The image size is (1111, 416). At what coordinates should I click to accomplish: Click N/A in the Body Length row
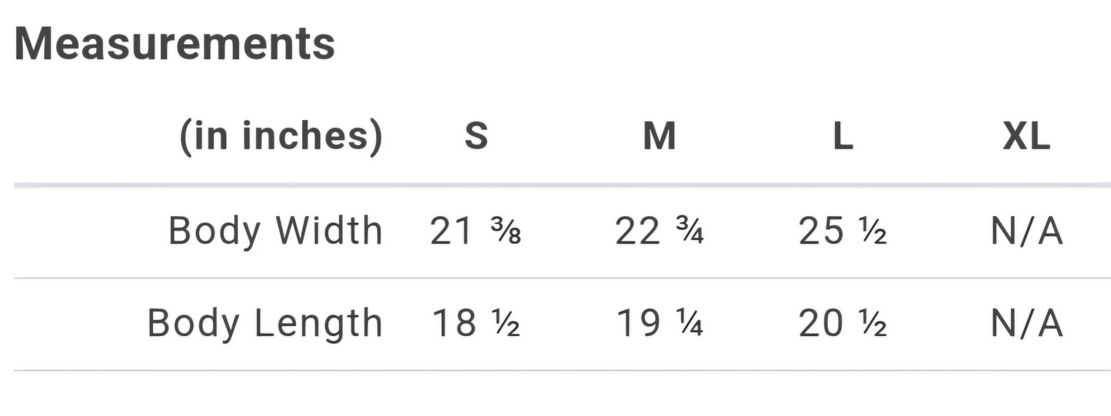point(1026,323)
